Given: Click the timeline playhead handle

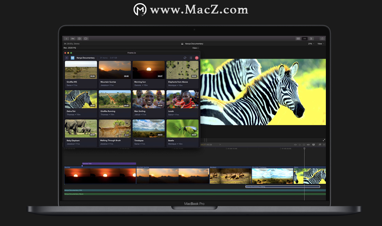Looking at the screenshot, I should pyautogui.click(x=304, y=148).
